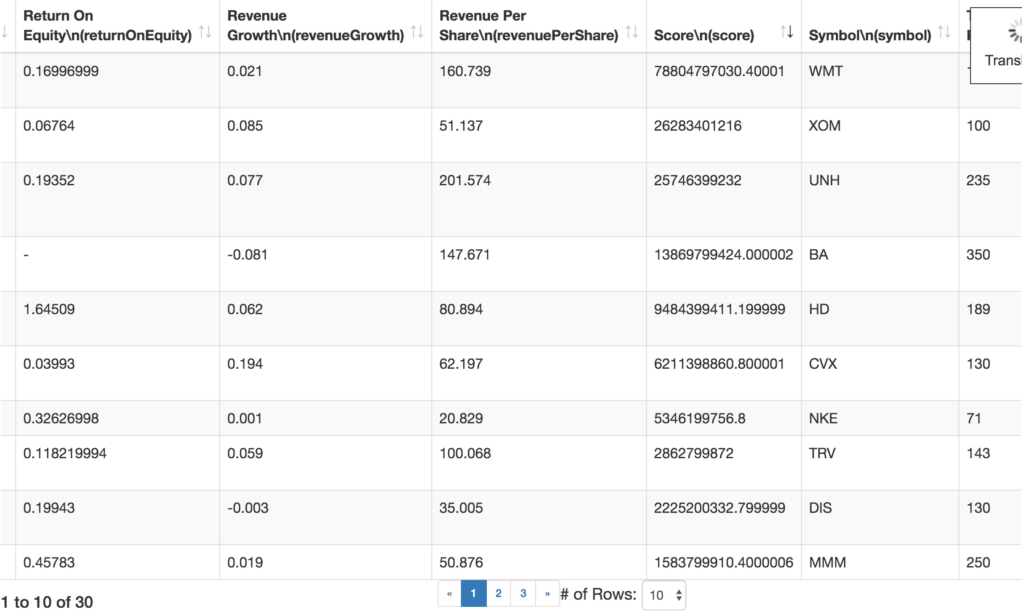Jump to previous page double-arrow

point(449,593)
